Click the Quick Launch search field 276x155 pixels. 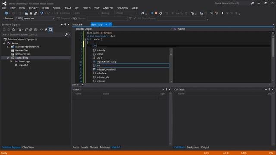tap(232, 3)
